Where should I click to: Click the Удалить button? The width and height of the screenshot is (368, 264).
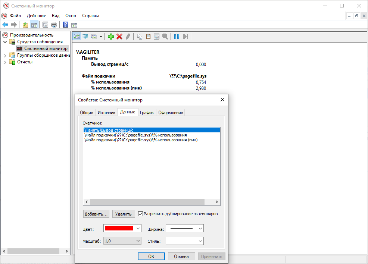124,214
